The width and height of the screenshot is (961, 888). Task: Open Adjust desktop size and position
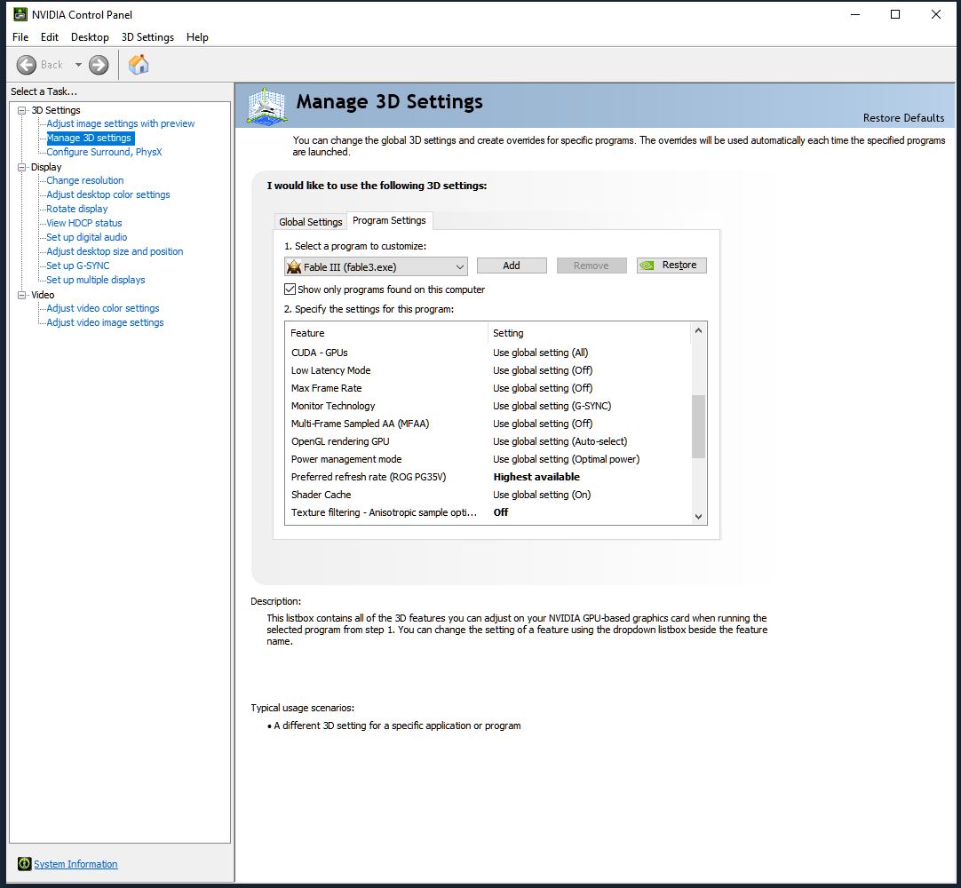(x=115, y=251)
